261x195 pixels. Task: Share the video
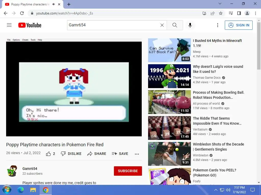(x=97, y=154)
